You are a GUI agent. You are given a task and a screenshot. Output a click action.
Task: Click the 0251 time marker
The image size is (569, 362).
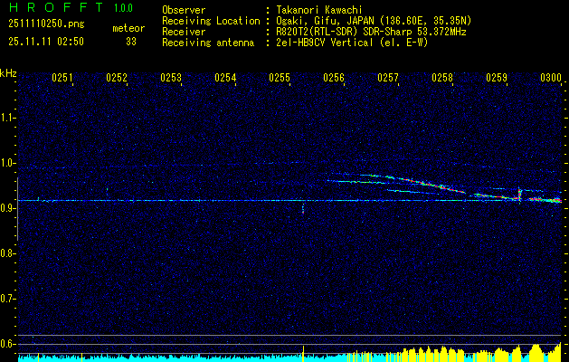pos(62,79)
